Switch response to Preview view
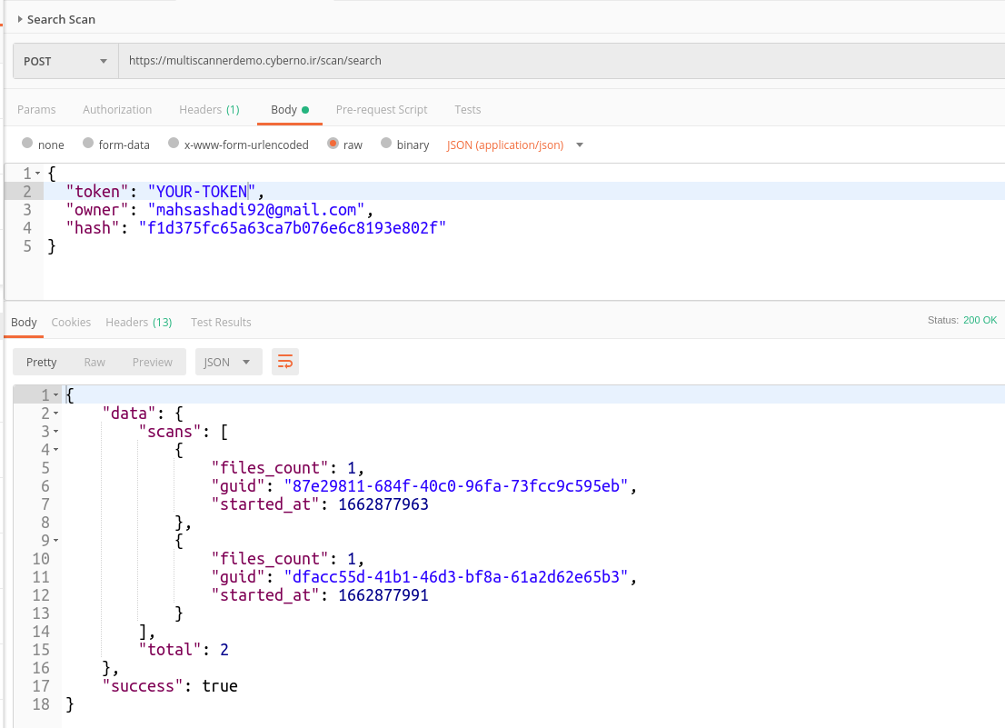 coord(152,362)
